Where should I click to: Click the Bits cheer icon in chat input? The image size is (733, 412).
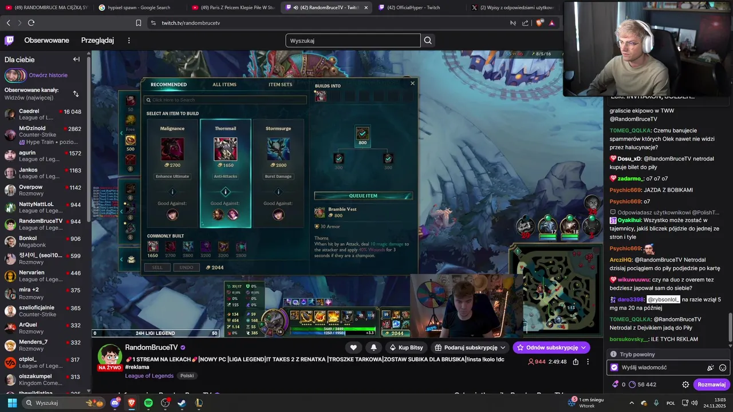pos(711,368)
